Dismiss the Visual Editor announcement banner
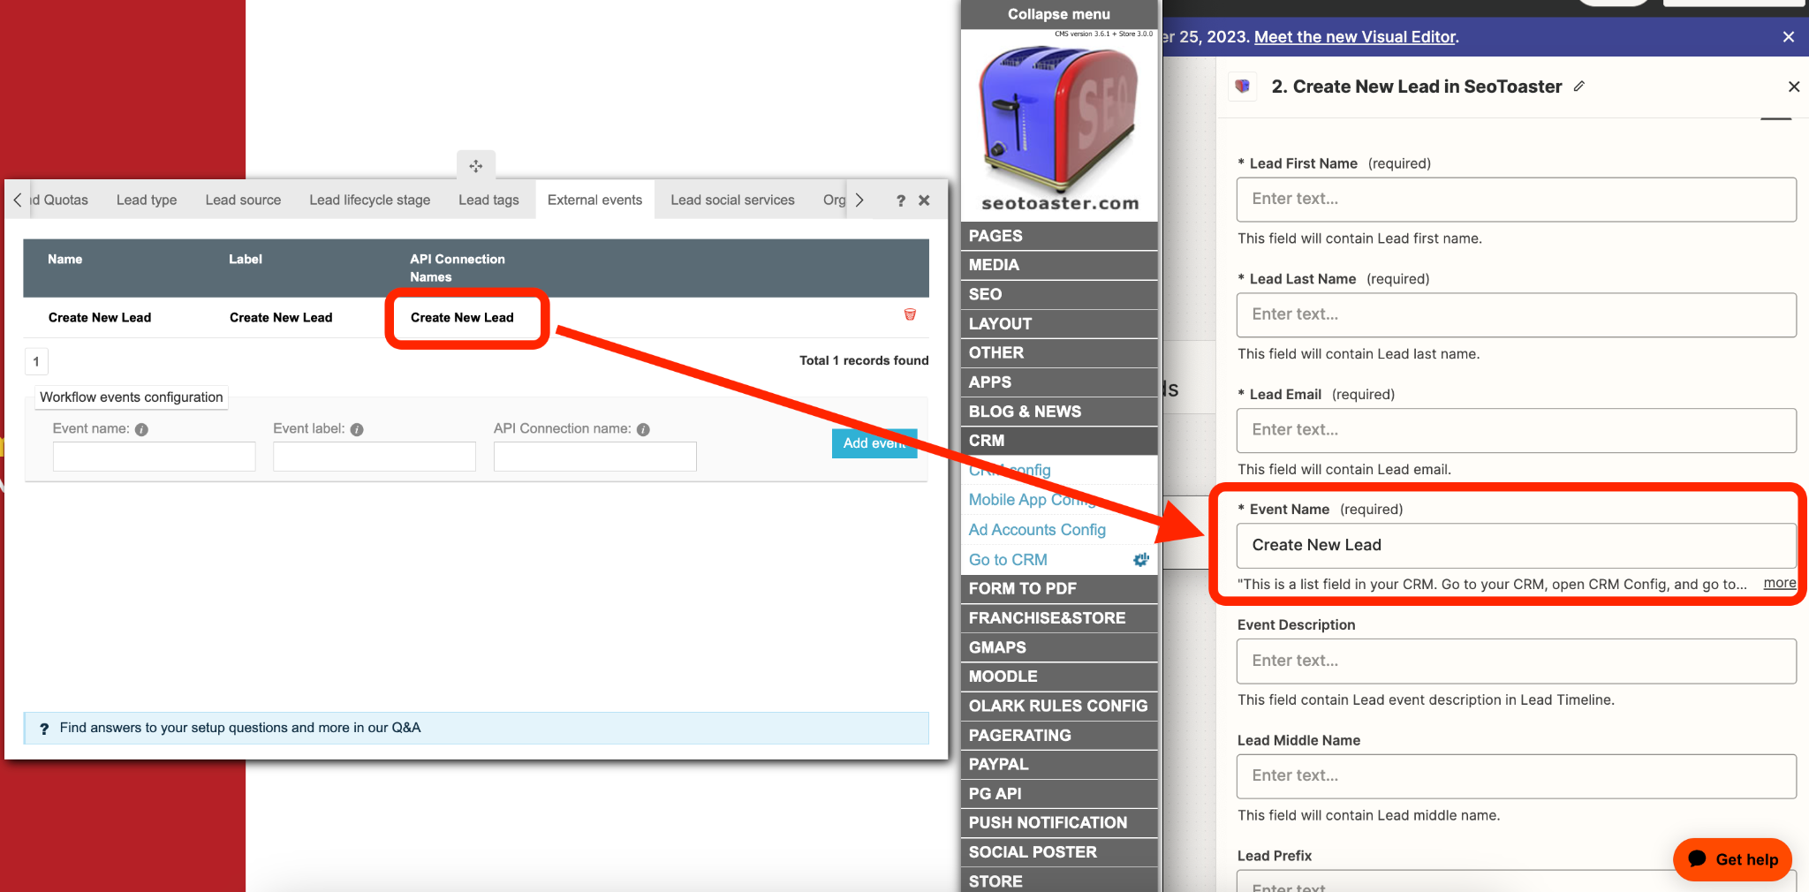 coord(1789,37)
